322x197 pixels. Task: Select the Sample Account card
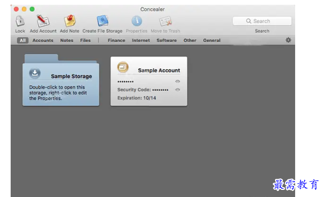pos(149,81)
